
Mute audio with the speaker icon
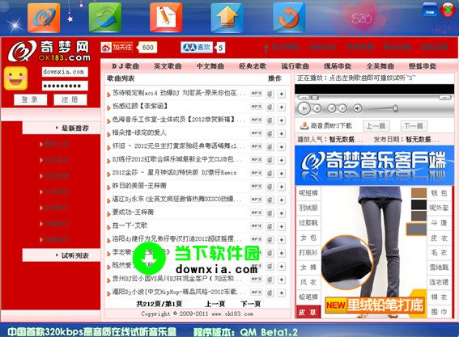coord(358,108)
